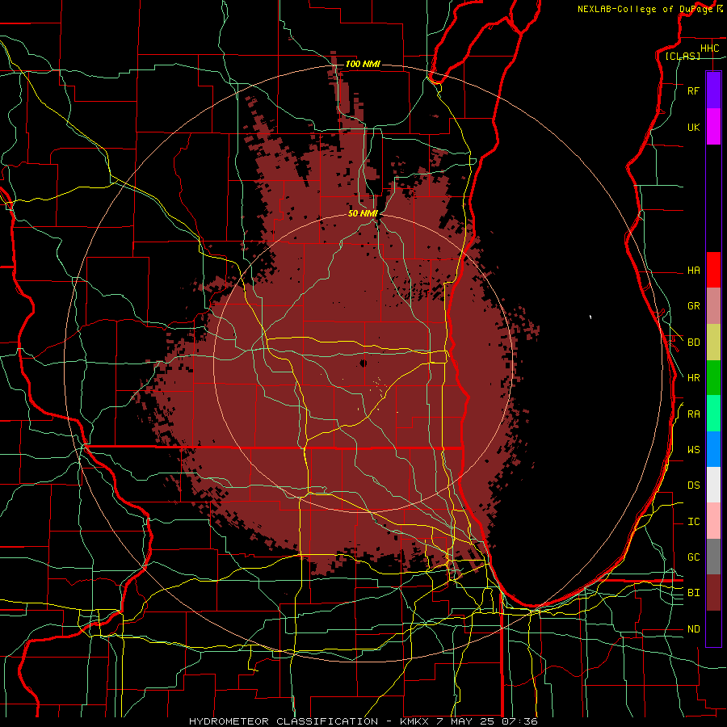Click the HR green legend swatch

[x=713, y=378]
